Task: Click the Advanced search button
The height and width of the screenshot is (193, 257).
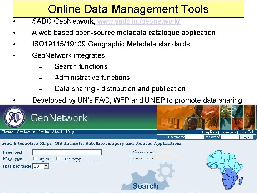Action: point(152,152)
